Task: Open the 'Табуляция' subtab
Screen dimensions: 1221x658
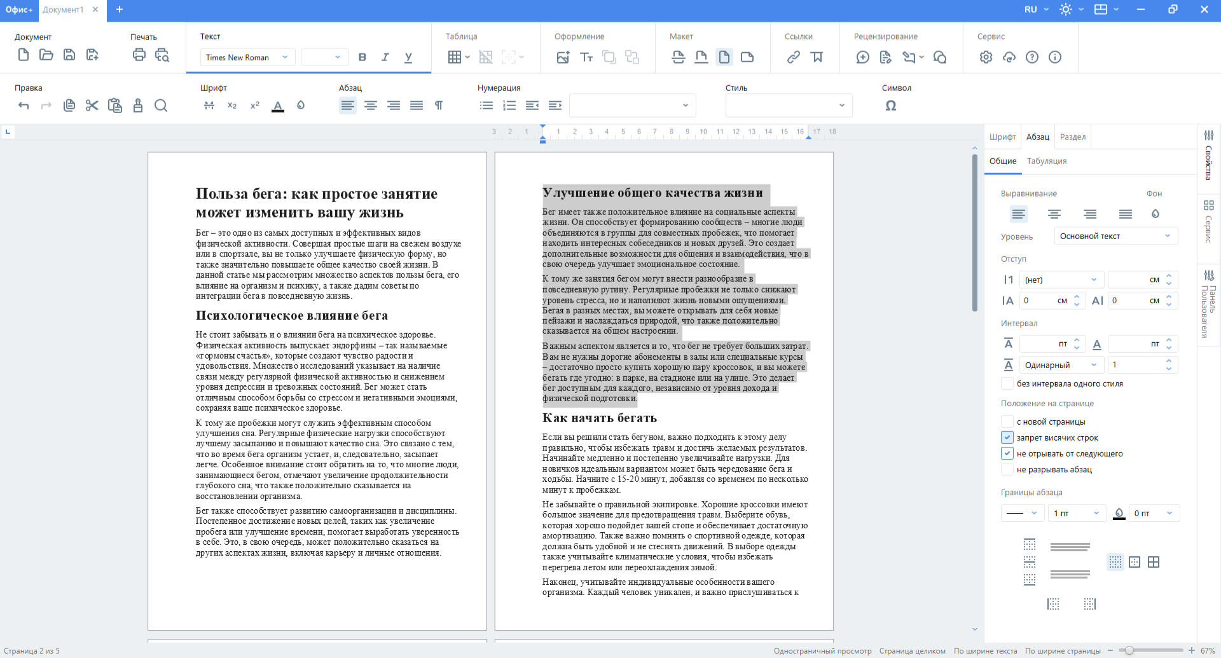Action: [1046, 161]
